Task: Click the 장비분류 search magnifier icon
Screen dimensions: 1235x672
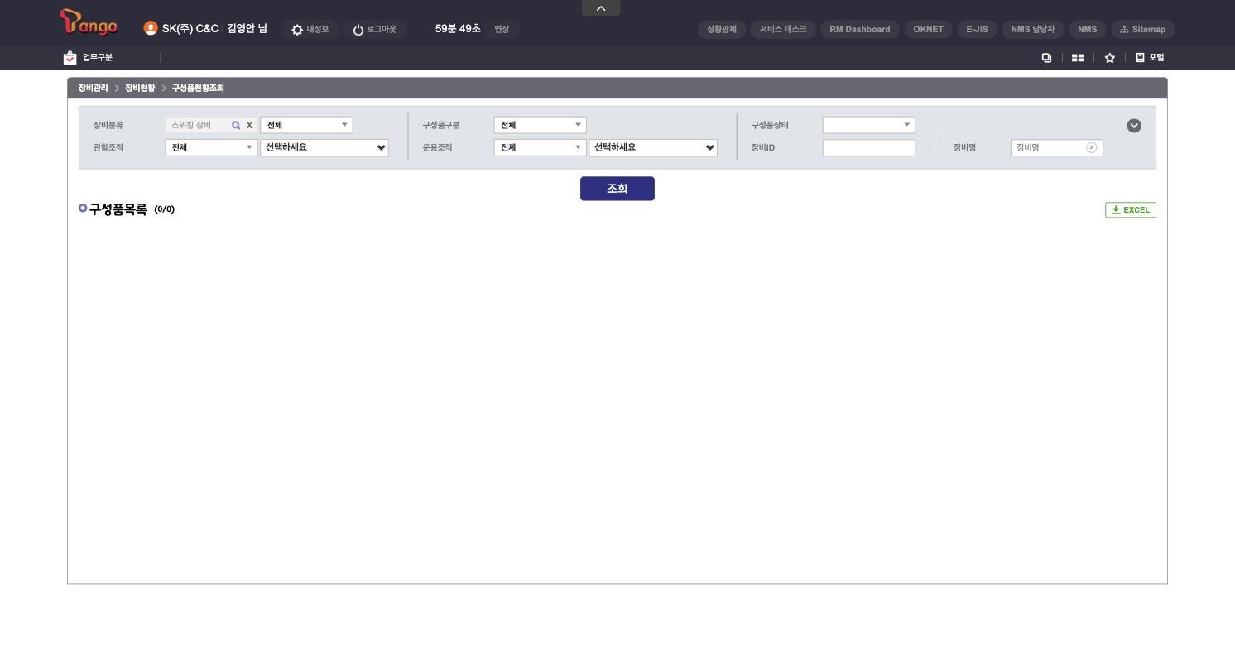Action: click(236, 126)
